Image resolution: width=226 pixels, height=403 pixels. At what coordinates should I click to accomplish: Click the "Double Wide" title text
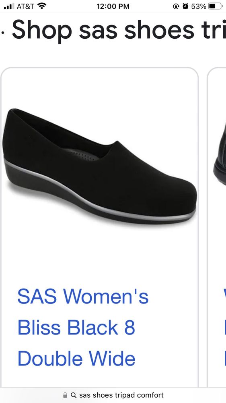click(76, 358)
